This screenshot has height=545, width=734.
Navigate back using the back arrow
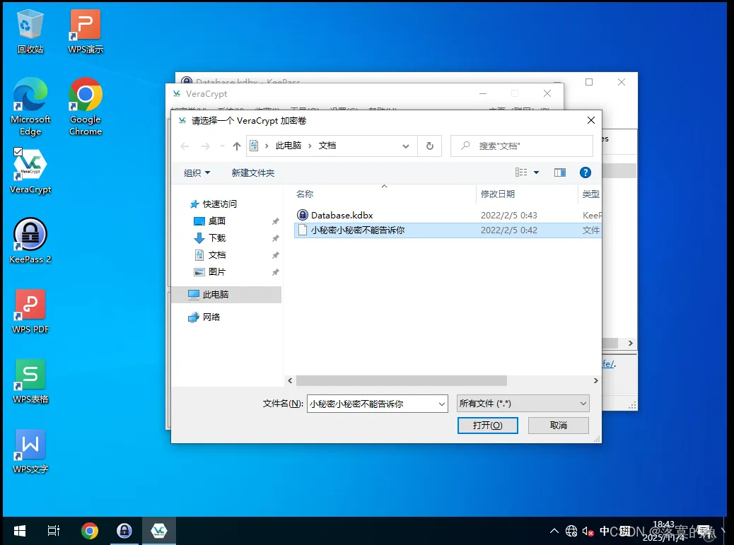pyautogui.click(x=185, y=146)
